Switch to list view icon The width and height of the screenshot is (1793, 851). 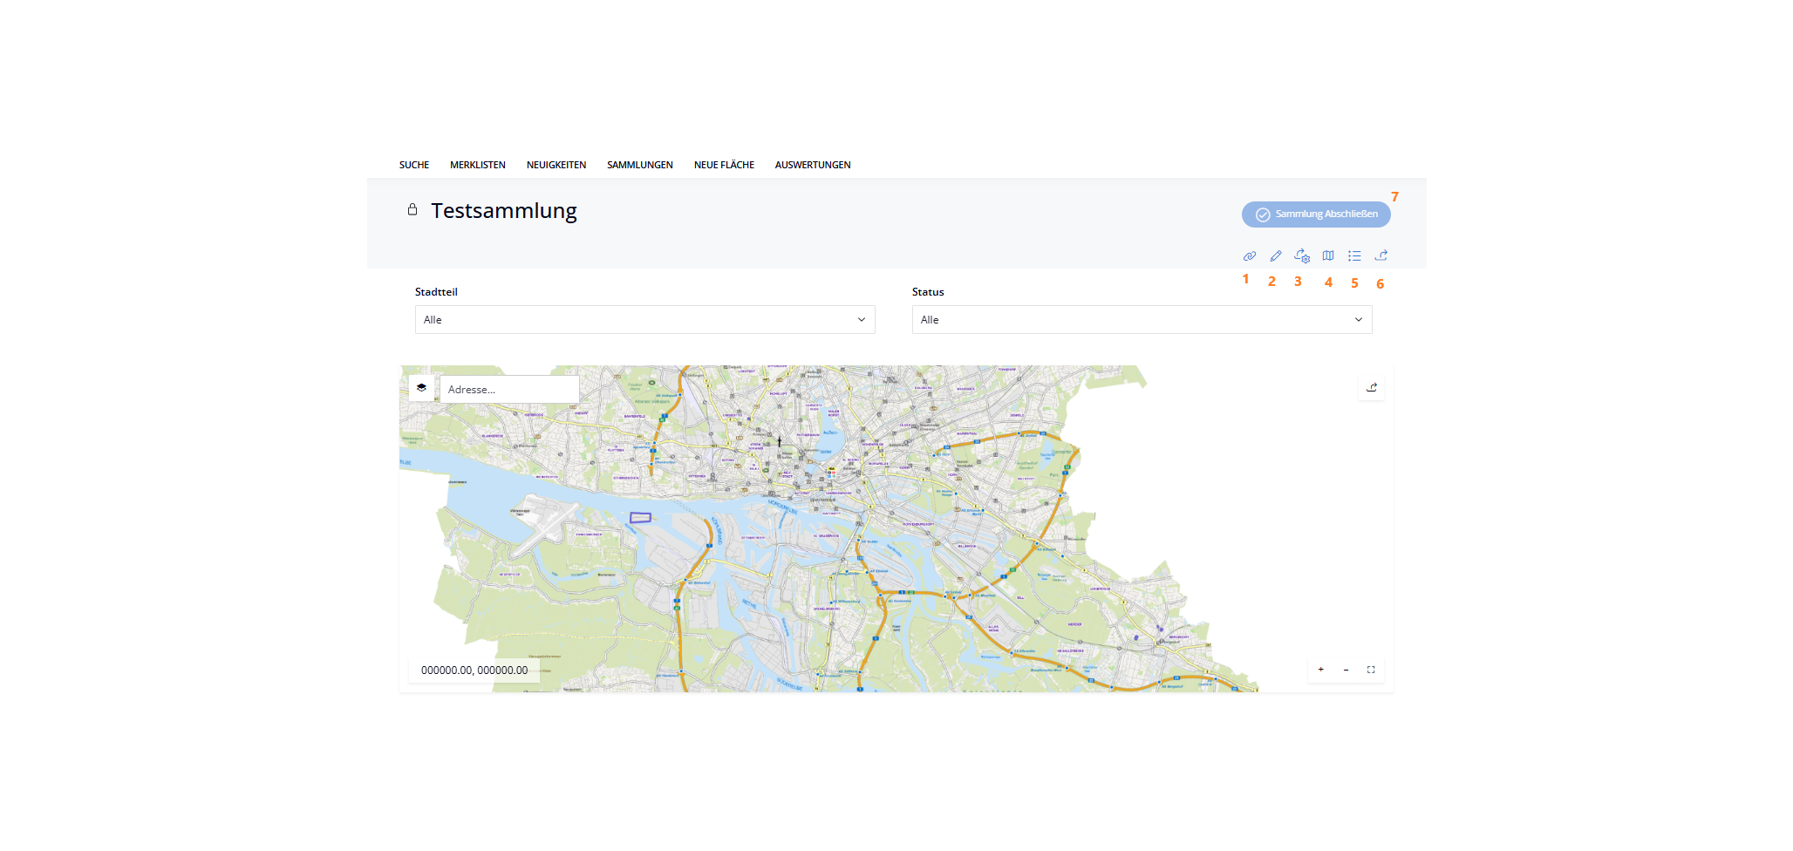(1354, 256)
